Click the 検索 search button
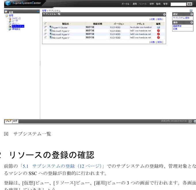This screenshot has width=196, height=190. (x=189, y=4)
